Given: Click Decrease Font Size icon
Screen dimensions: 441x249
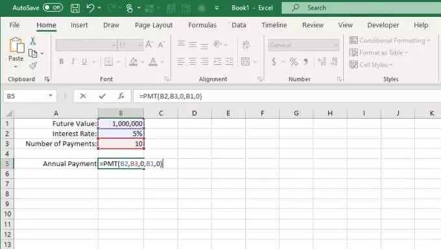Looking at the screenshot, I should [161, 45].
